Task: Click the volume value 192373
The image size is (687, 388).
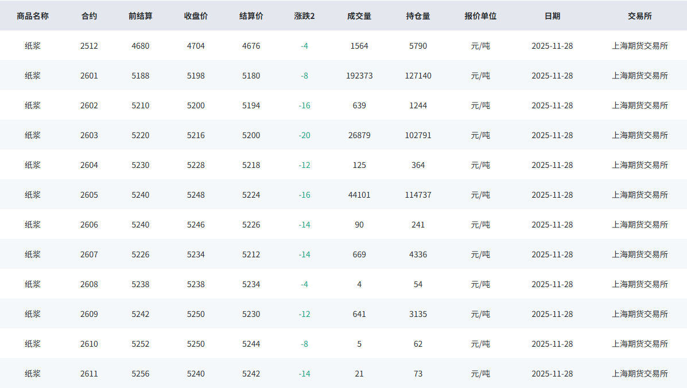Action: [359, 76]
